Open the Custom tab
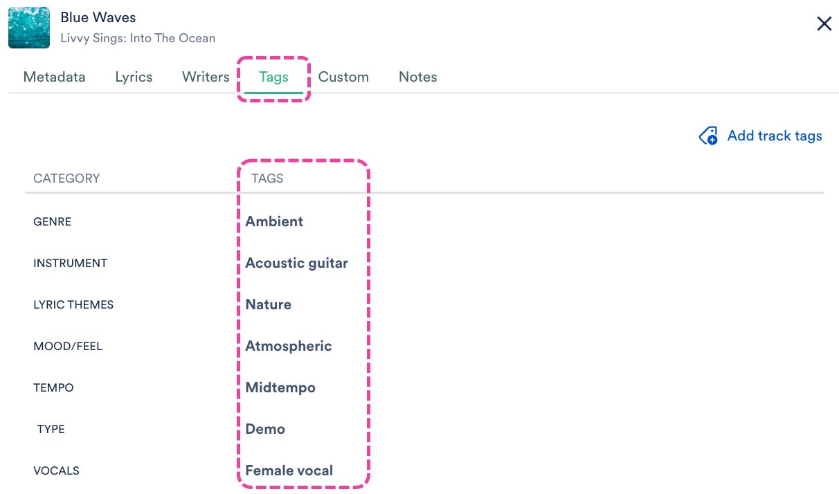This screenshot has width=839, height=494. 343,77
